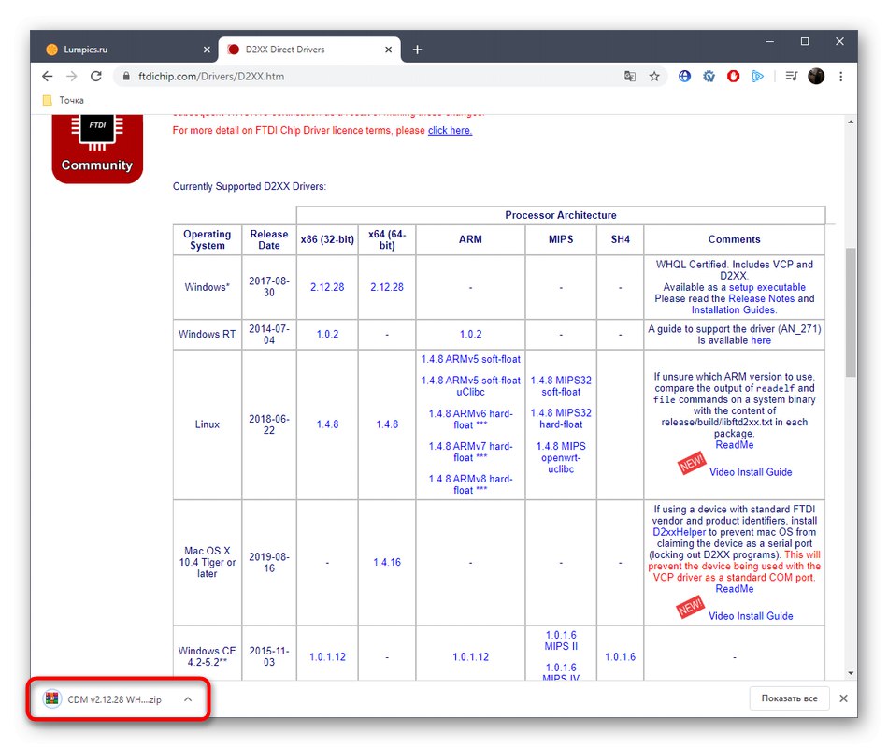Open 1.4.8 ARMv6 hard-float link
Viewport: 888px width, 748px height.
pyautogui.click(x=470, y=419)
